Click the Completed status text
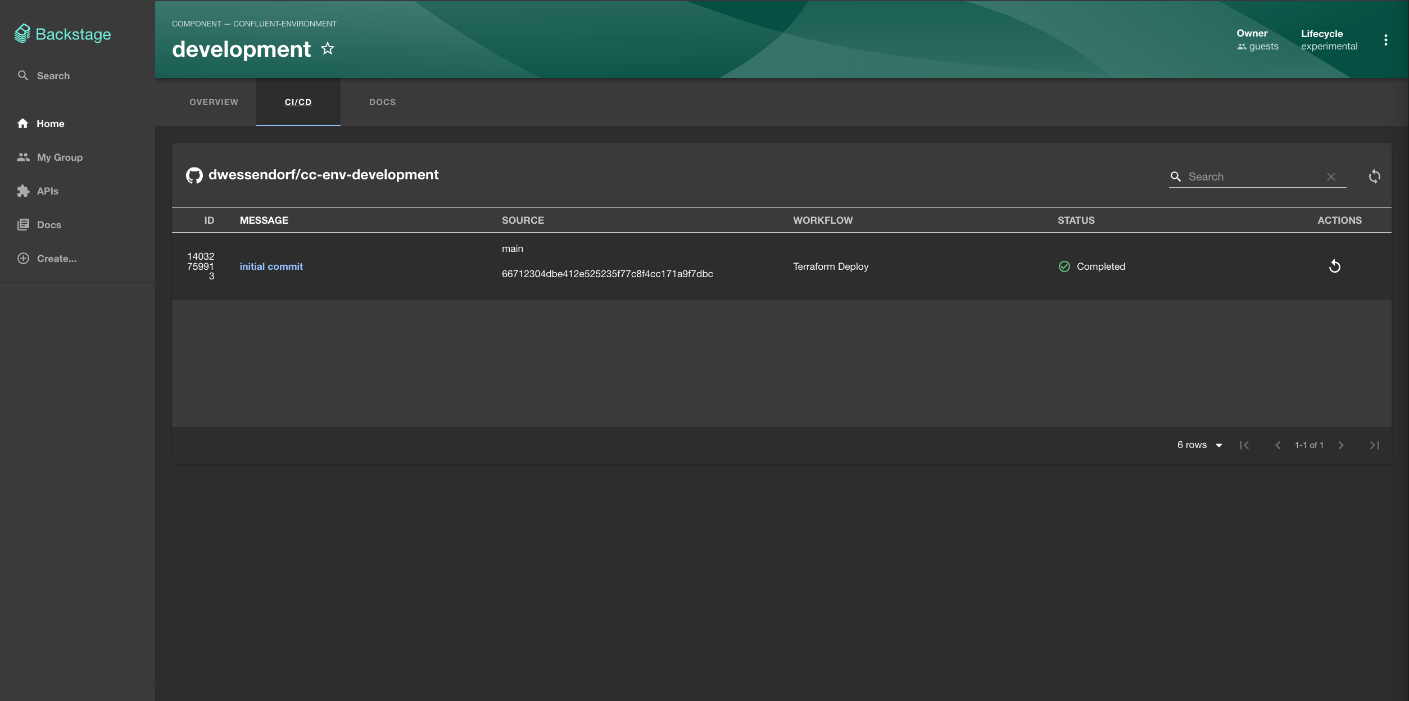The width and height of the screenshot is (1409, 701). [x=1100, y=266]
